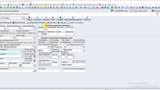Open calendar for Дата телегр field
The image size is (160, 90).
[20, 65]
